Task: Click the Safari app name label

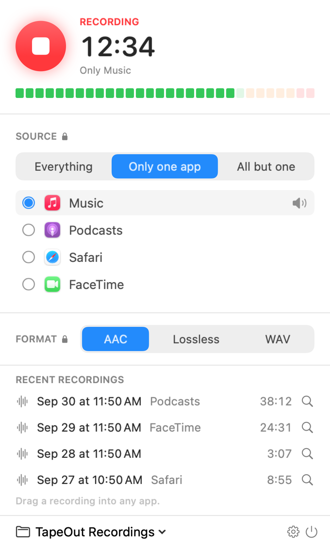Action: coord(85,257)
